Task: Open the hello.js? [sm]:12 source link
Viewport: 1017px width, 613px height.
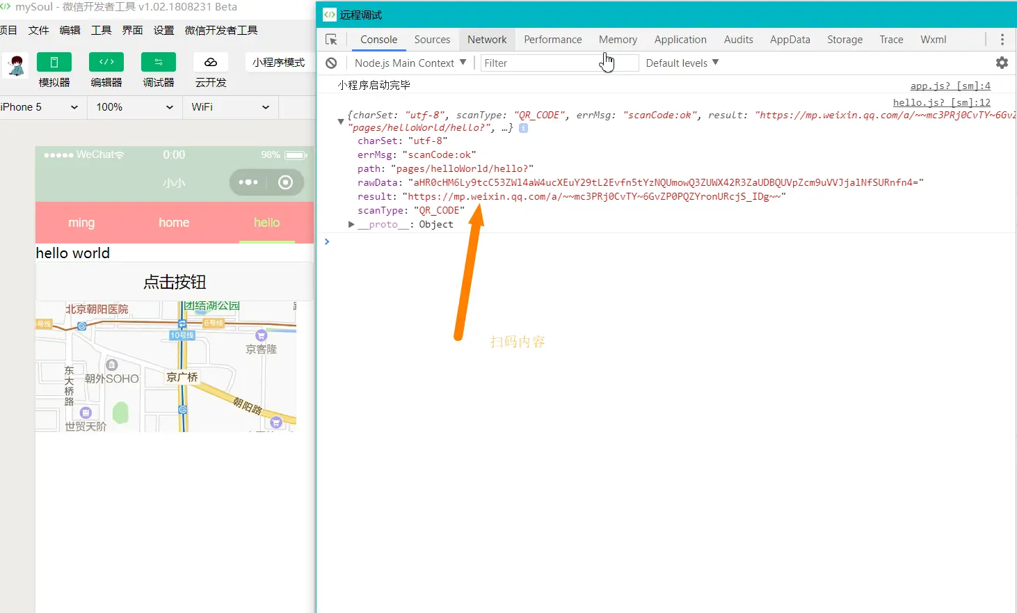Action: (942, 102)
